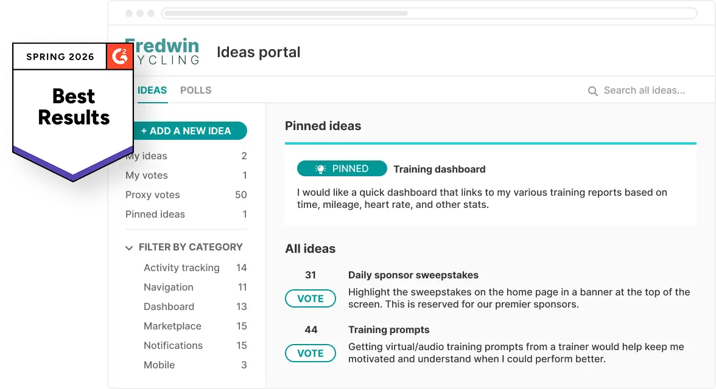
Task: Select the Ideas tab
Action: pos(152,91)
